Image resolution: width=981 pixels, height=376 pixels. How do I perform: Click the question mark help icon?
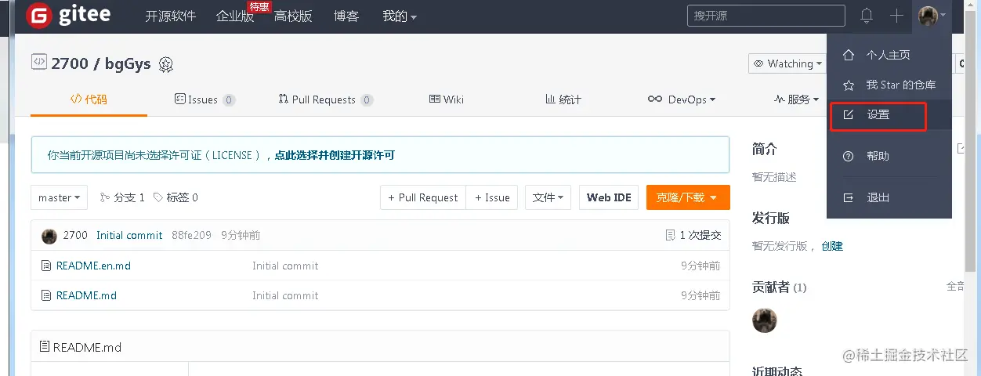[x=848, y=157]
